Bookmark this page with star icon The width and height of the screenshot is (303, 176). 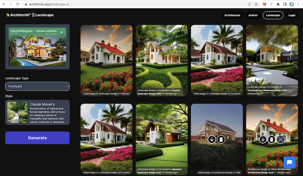pos(256,4)
